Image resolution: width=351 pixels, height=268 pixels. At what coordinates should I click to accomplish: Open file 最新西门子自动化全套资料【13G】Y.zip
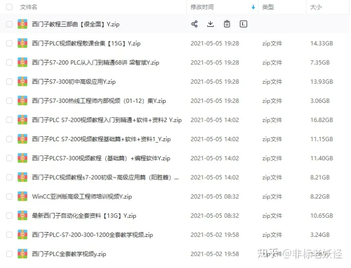tap(84, 216)
